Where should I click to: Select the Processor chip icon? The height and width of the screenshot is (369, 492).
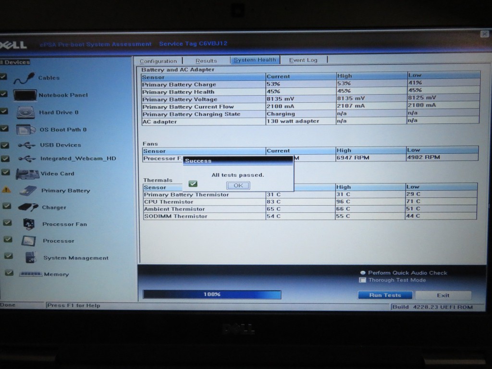pyautogui.click(x=28, y=241)
